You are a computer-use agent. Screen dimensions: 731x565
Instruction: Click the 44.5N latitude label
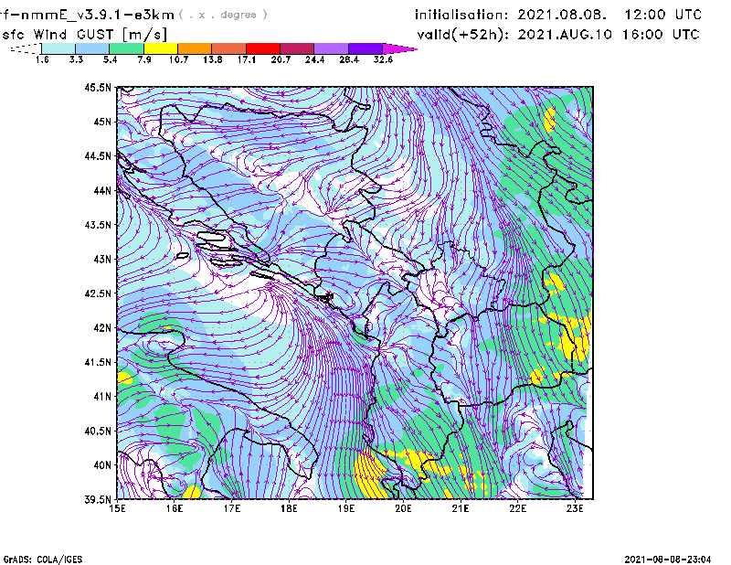(99, 155)
